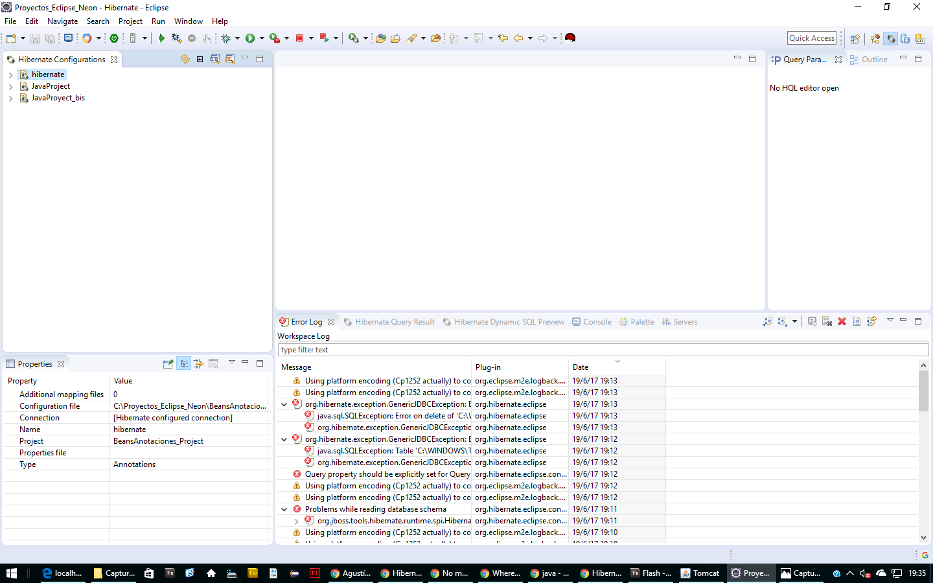Image resolution: width=933 pixels, height=583 pixels.
Task: Expand the JavaProject configuration node
Action: click(11, 87)
